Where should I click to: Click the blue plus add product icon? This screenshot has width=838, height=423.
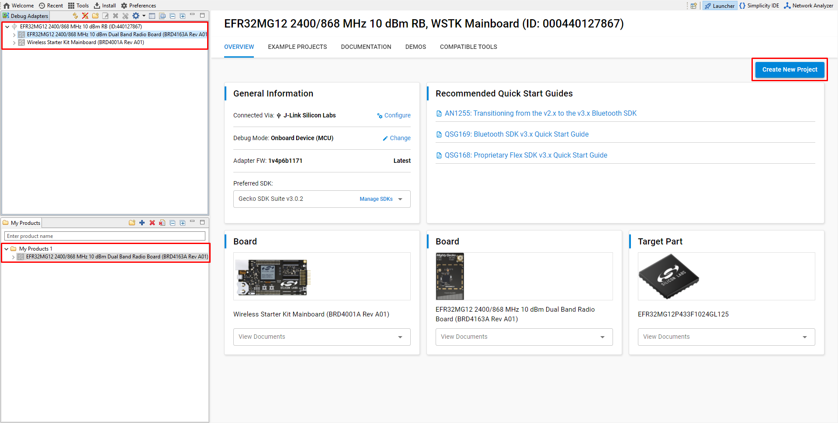point(142,223)
